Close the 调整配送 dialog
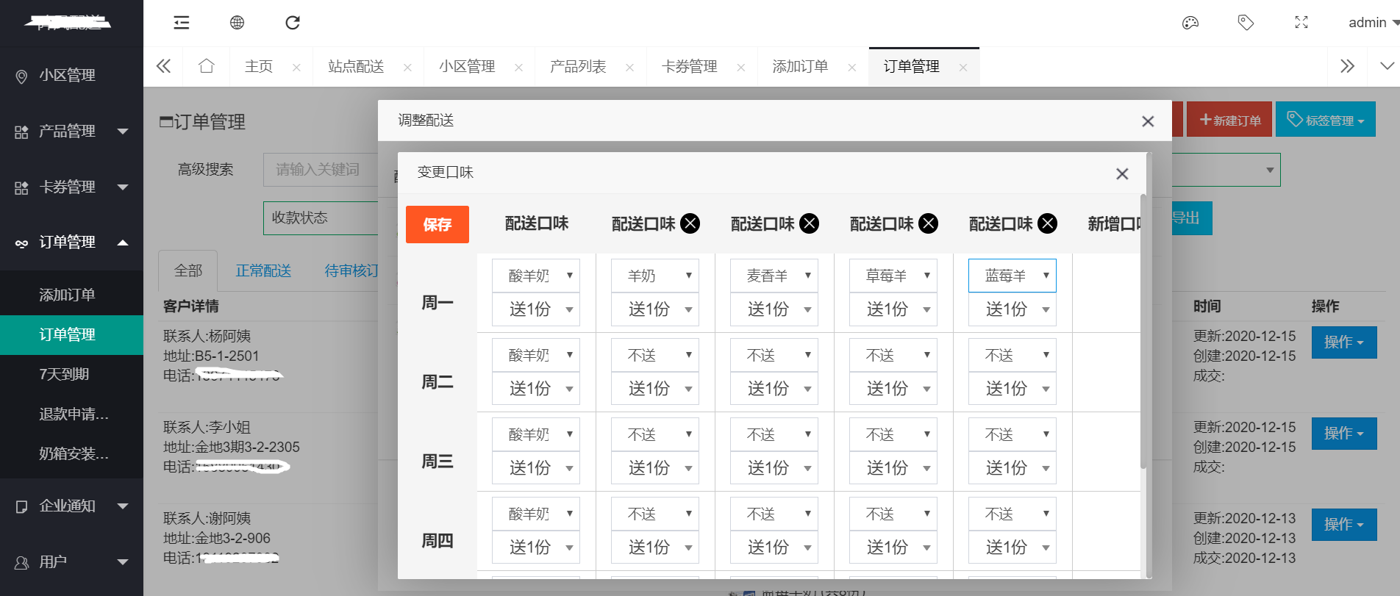This screenshot has height=596, width=1400. pyautogui.click(x=1148, y=121)
